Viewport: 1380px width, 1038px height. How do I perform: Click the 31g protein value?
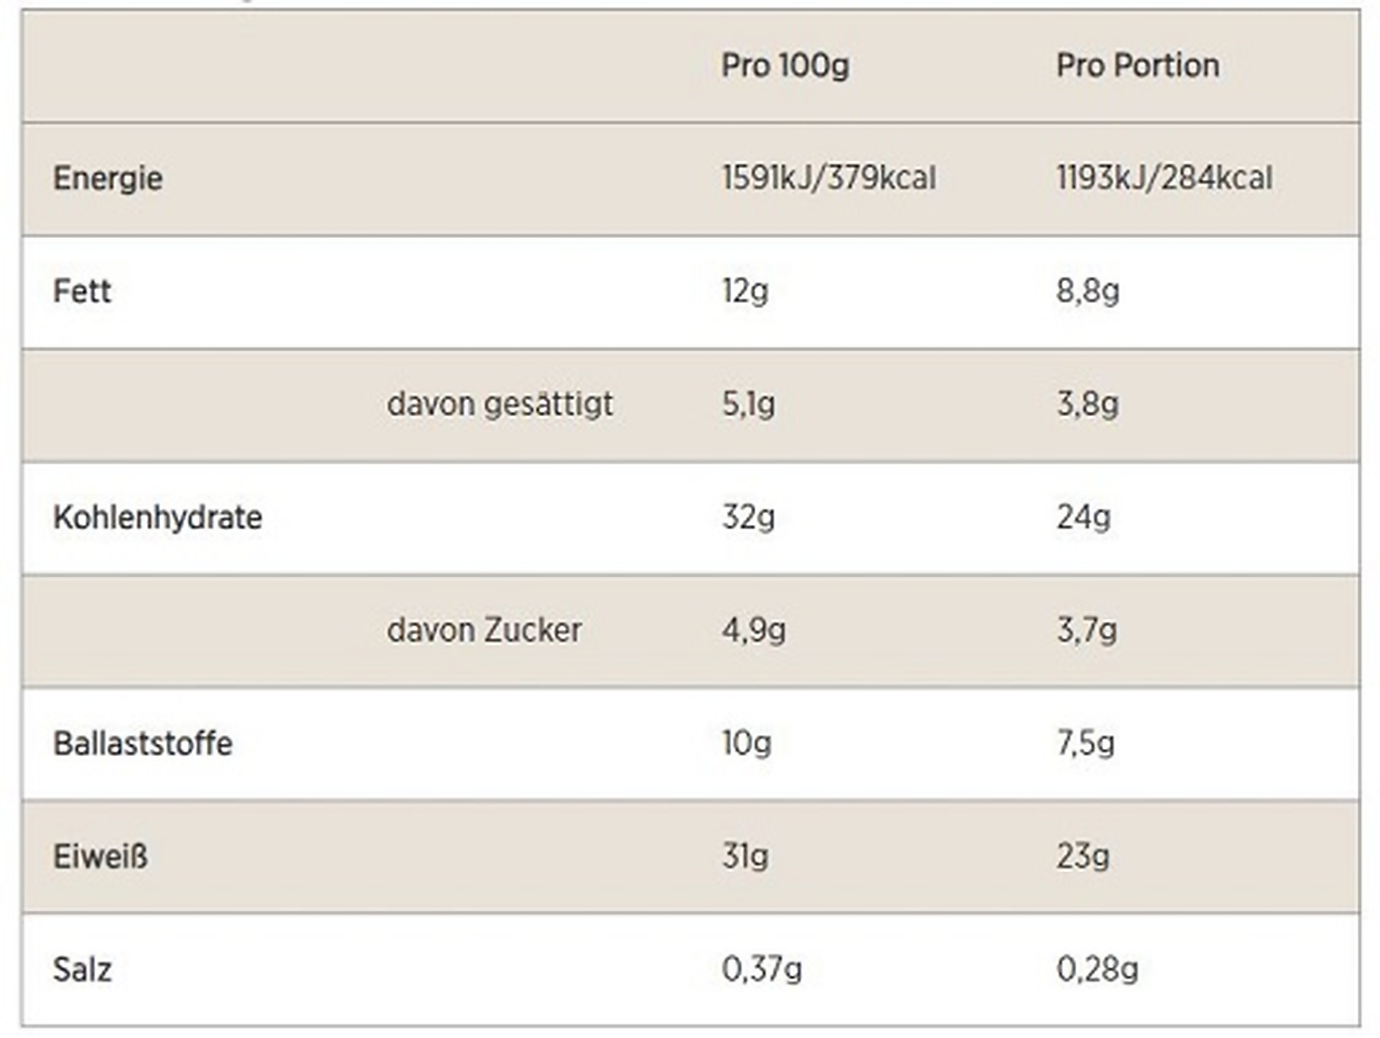745,856
